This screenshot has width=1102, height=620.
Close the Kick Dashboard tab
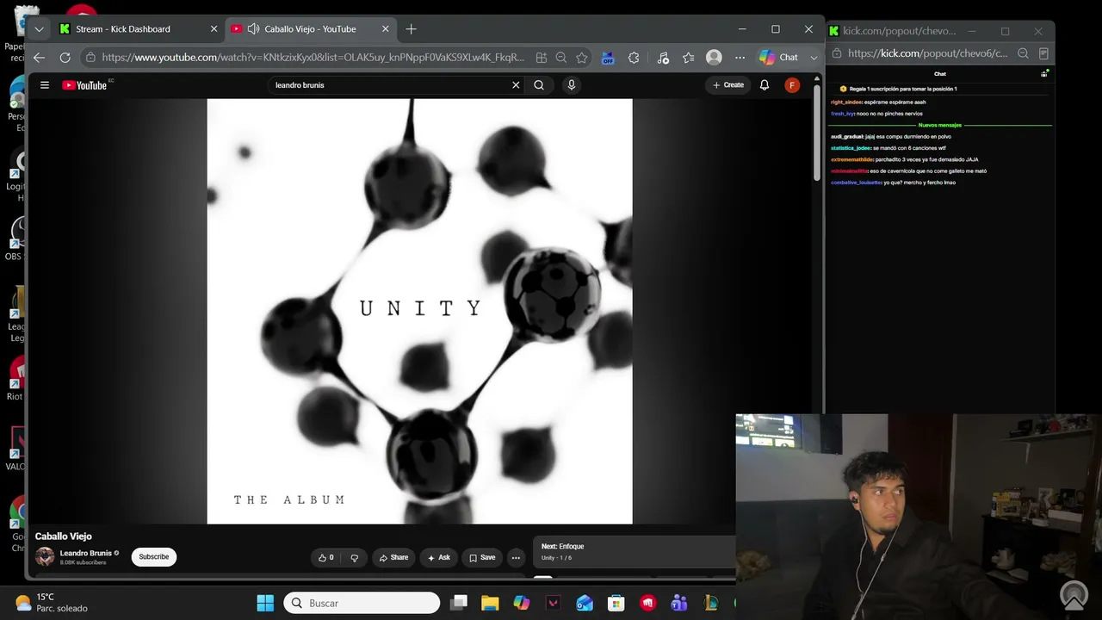click(214, 29)
